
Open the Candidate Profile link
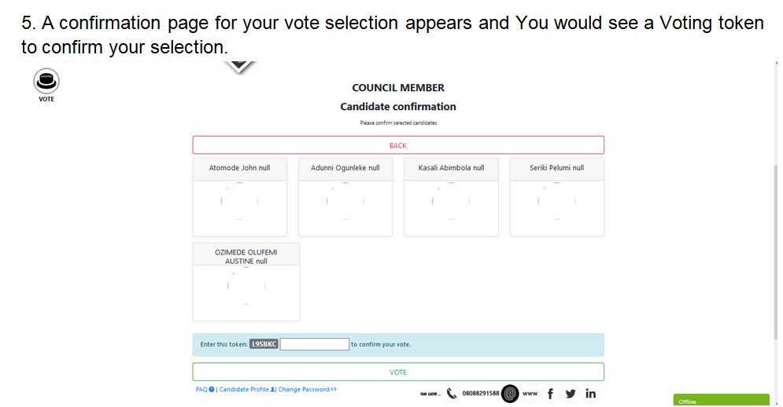click(246, 390)
